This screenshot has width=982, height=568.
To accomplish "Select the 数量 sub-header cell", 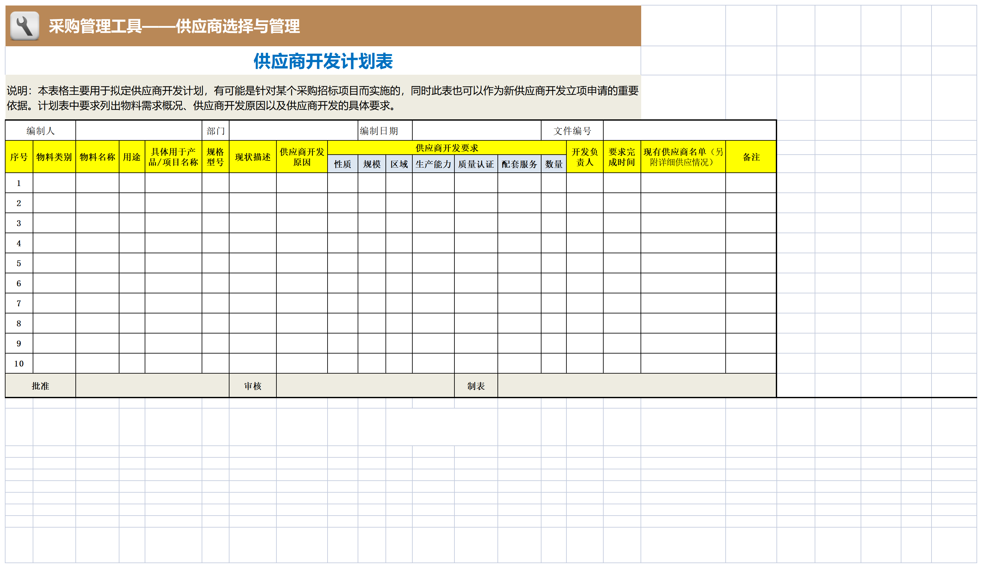I will [x=554, y=164].
